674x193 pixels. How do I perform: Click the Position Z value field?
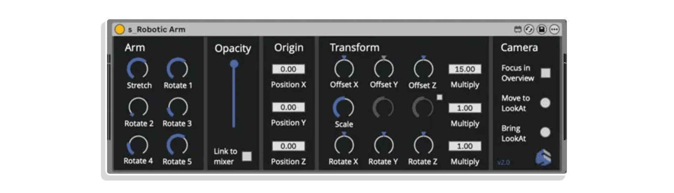288,146
